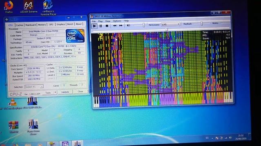Click the on-screen piano keyboard

tap(163, 100)
